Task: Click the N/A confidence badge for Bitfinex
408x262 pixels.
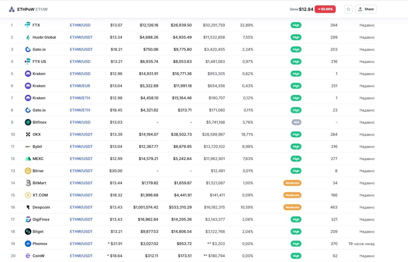Action: pos(296,122)
